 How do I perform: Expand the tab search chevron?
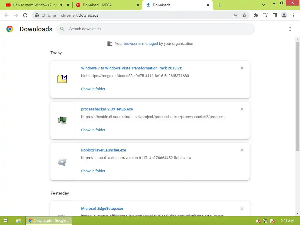pyautogui.click(x=263, y=5)
